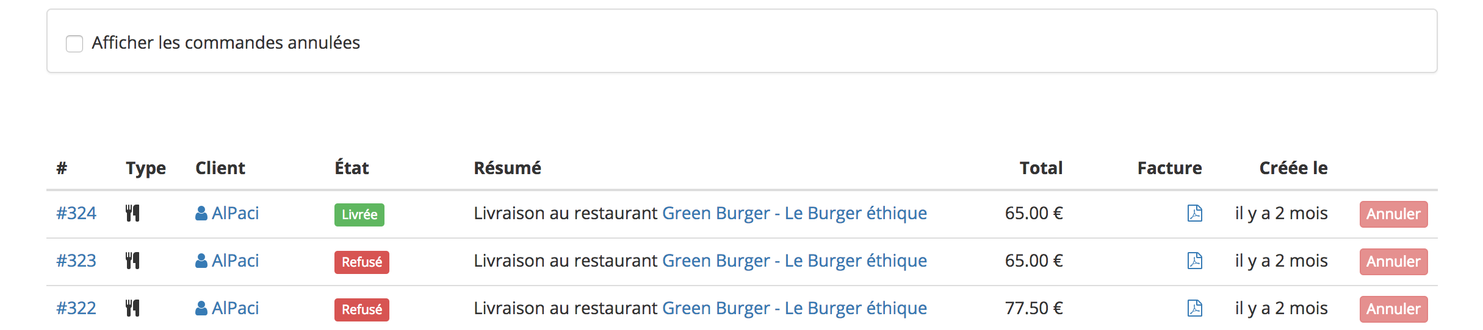This screenshot has width=1483, height=330.
Task: Open AlPaci client link in order #323
Action: coord(235,261)
